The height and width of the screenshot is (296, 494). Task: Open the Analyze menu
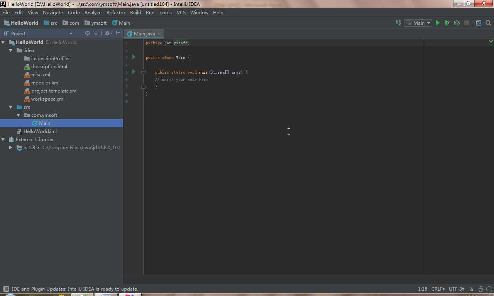point(93,12)
